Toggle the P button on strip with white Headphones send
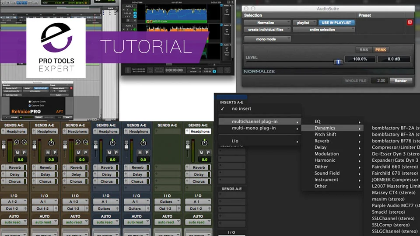 point(208,153)
